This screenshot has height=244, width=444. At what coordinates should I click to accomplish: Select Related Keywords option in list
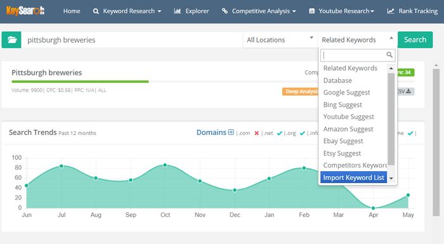tap(354, 68)
